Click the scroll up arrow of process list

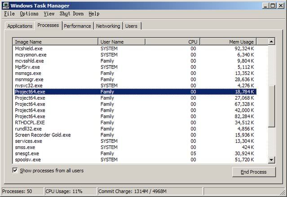tap(271, 42)
